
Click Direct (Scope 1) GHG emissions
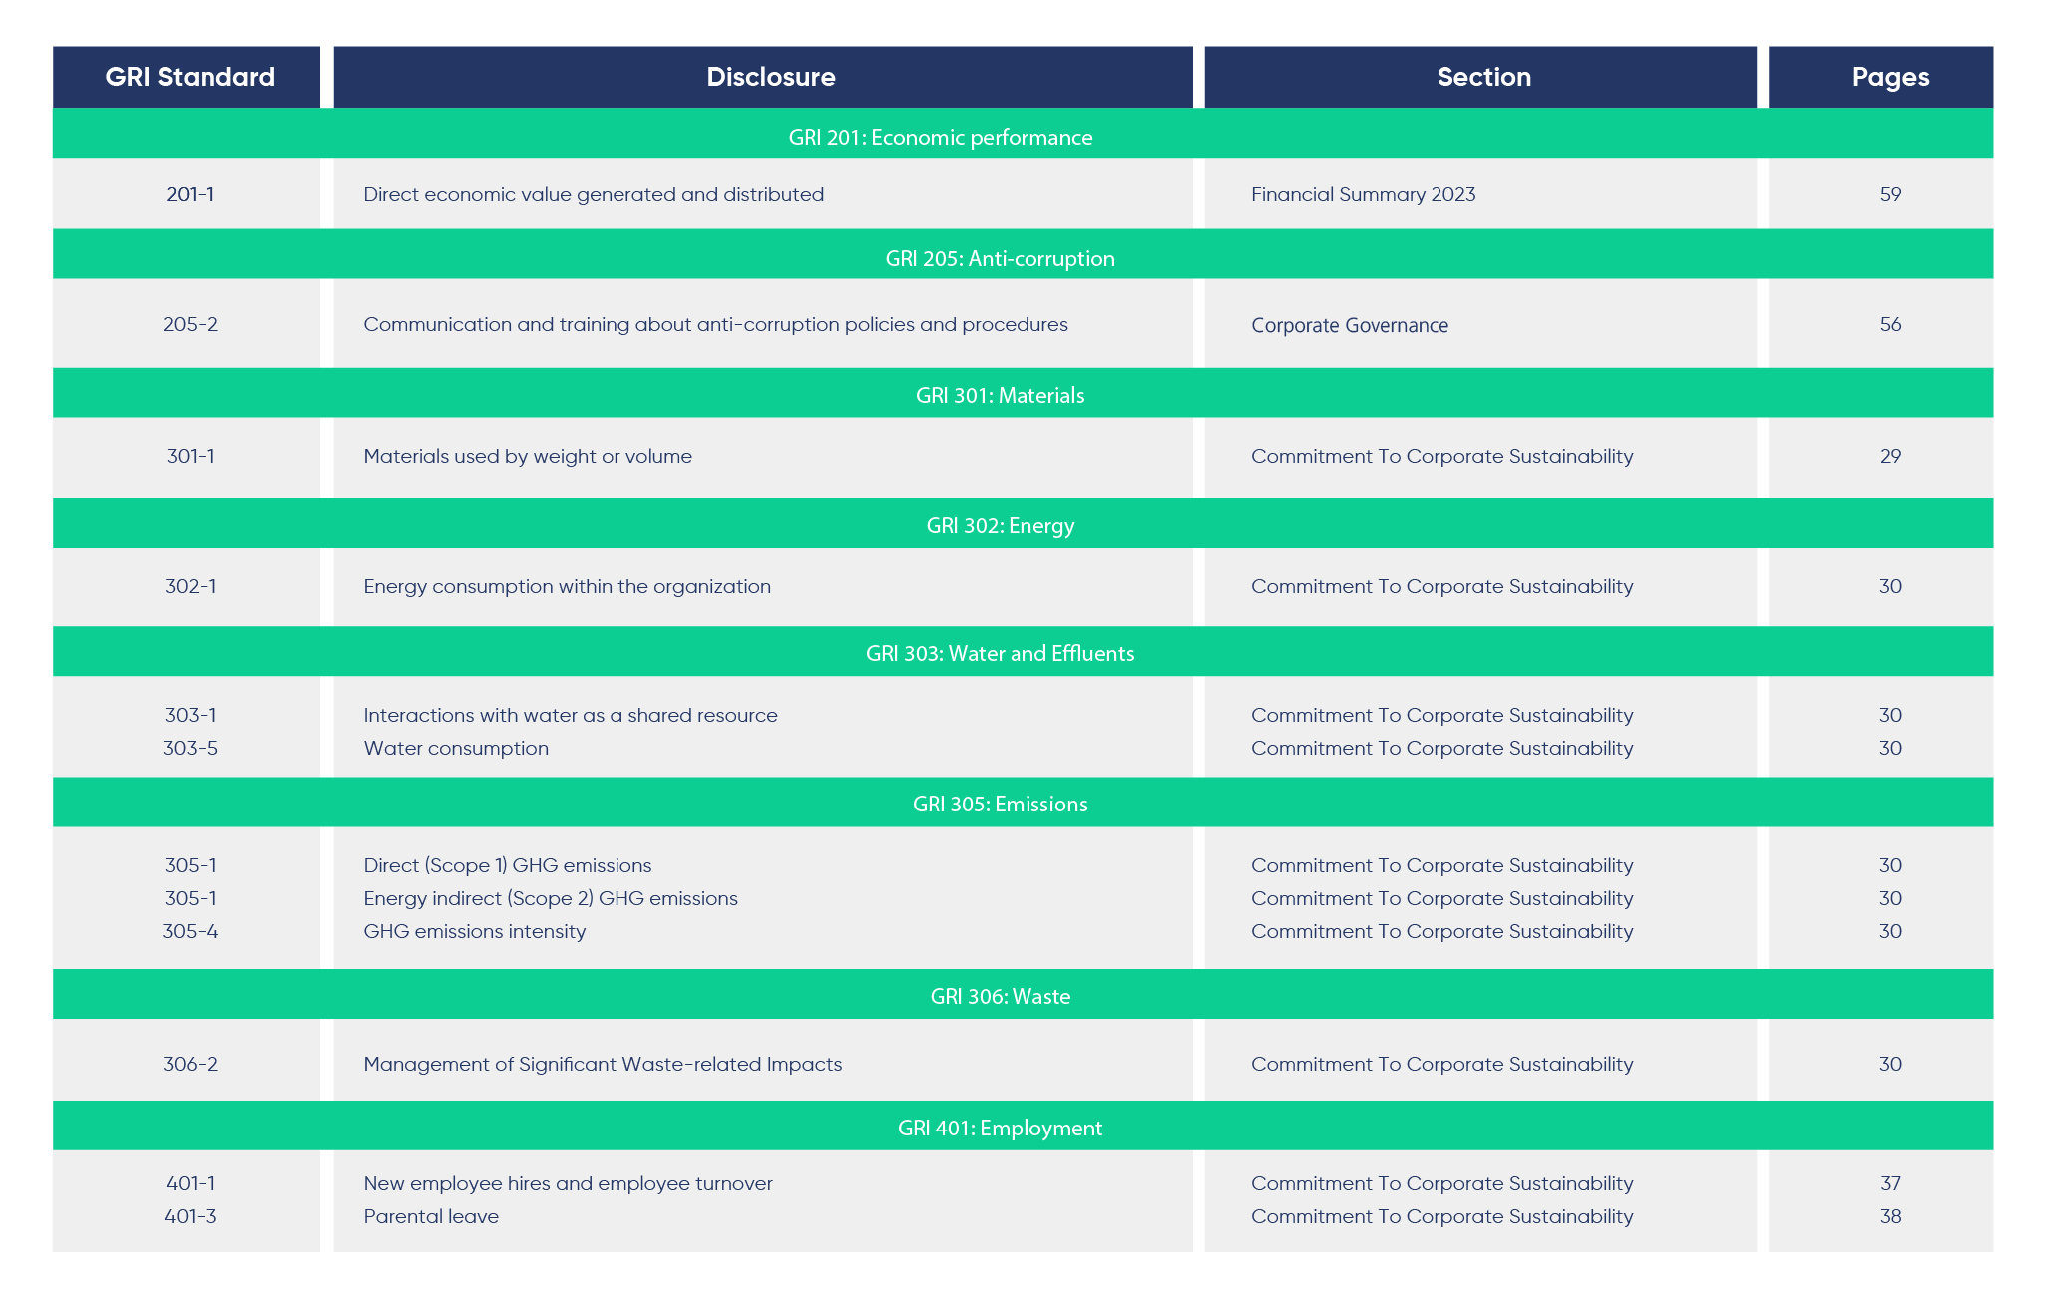coord(508,865)
